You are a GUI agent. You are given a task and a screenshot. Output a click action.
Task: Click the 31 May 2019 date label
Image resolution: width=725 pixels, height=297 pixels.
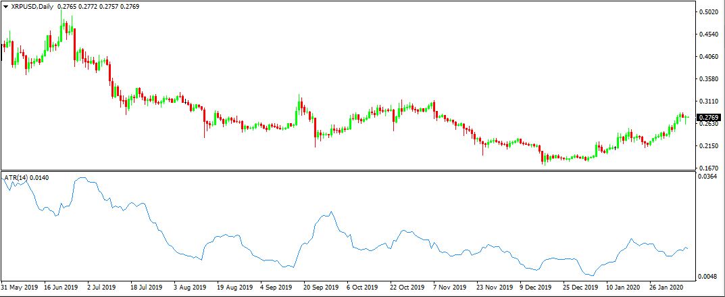tap(20, 287)
